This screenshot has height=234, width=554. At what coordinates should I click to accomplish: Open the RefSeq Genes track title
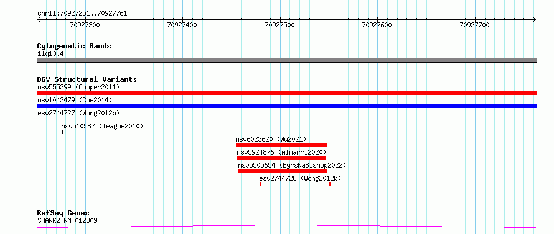[63, 214]
